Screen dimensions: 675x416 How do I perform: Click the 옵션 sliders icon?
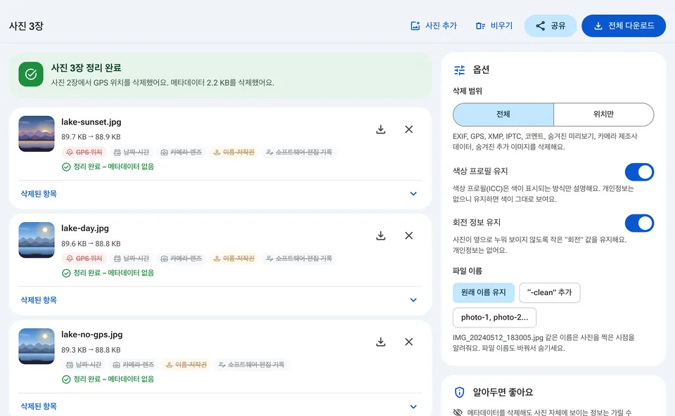pyautogui.click(x=459, y=70)
